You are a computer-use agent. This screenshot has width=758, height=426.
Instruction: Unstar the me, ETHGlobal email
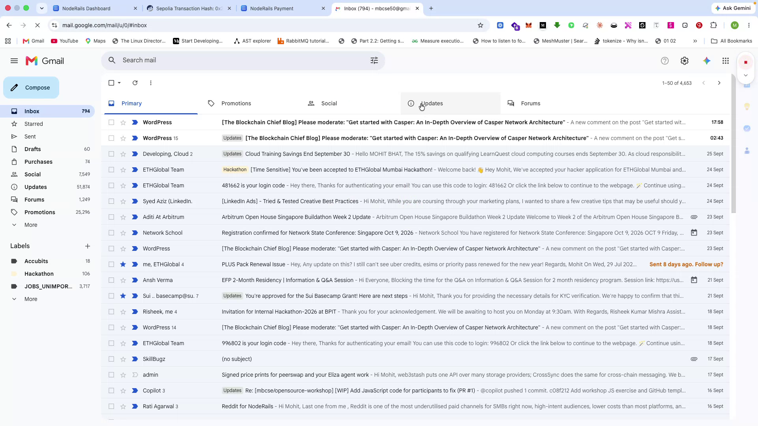coord(123,264)
